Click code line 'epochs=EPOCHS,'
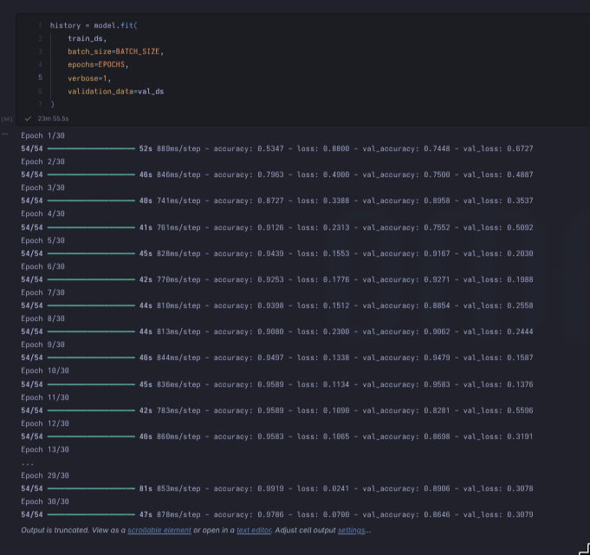Viewport: 590px width, 555px height. tap(98, 65)
